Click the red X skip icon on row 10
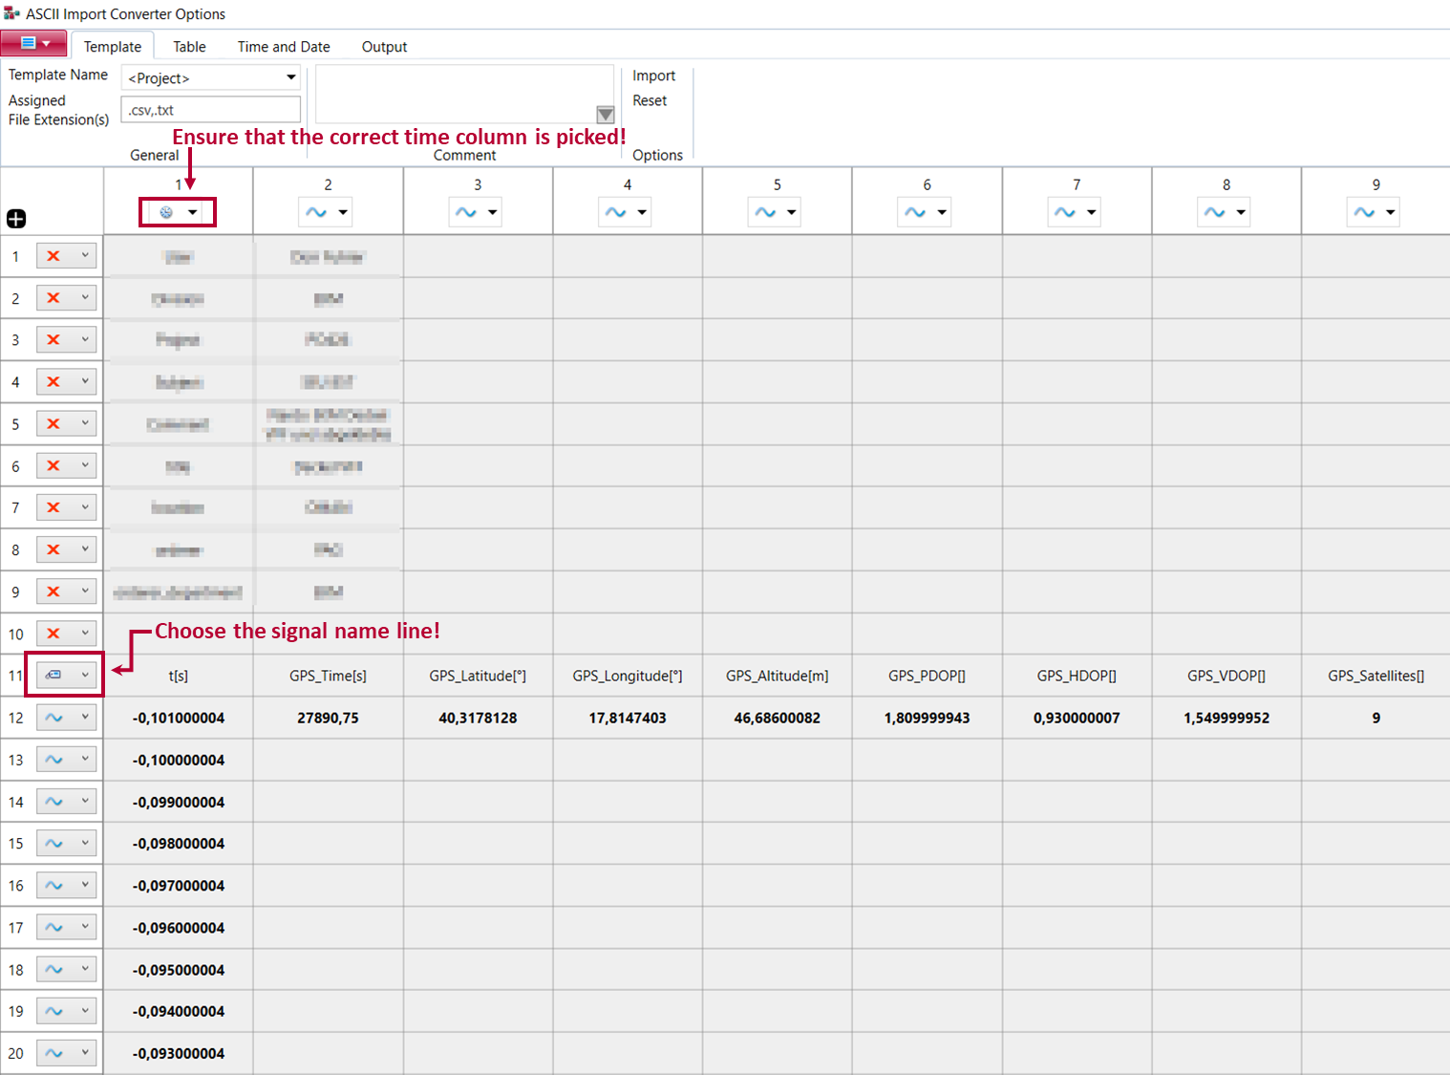The height and width of the screenshot is (1075, 1450). click(x=53, y=634)
